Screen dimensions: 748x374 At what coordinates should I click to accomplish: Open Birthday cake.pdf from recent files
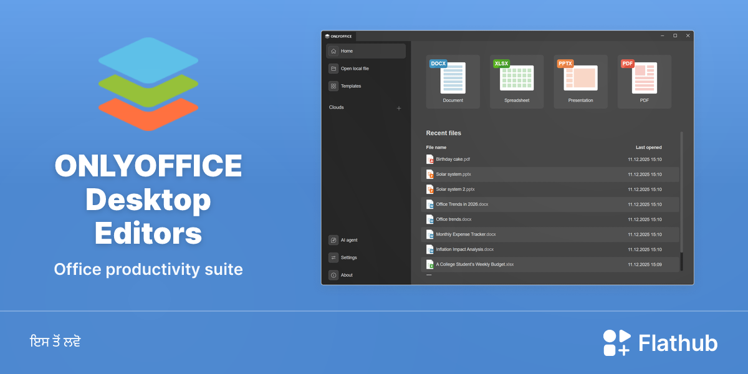click(x=550, y=160)
